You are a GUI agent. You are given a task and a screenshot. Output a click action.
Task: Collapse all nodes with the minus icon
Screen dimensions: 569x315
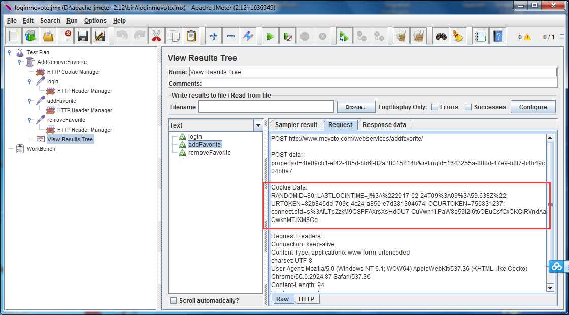231,37
